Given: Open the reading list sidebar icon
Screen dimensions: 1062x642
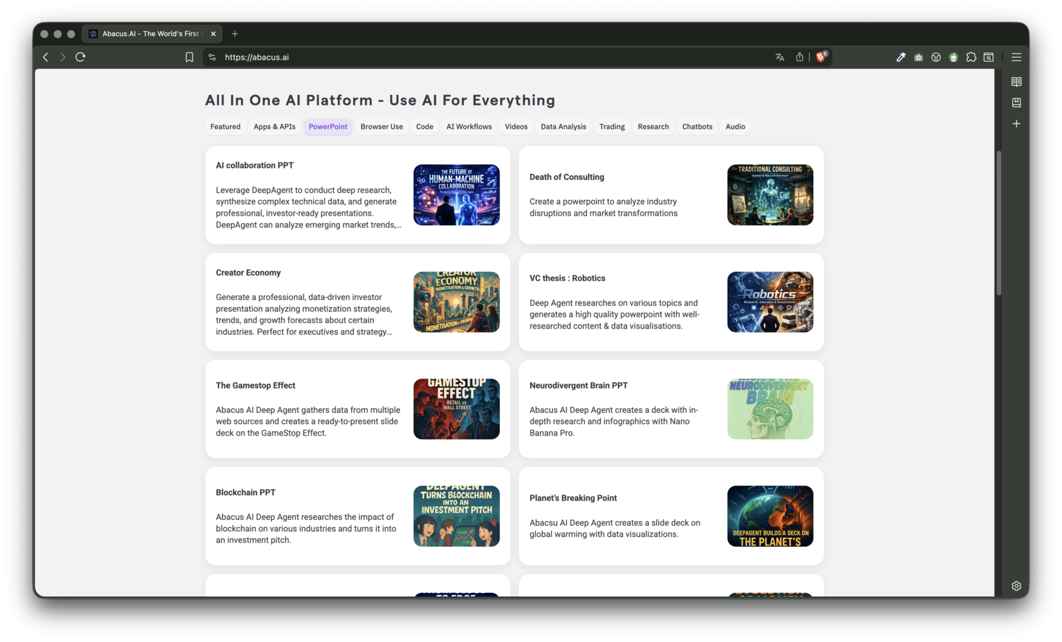Looking at the screenshot, I should [x=1016, y=82].
